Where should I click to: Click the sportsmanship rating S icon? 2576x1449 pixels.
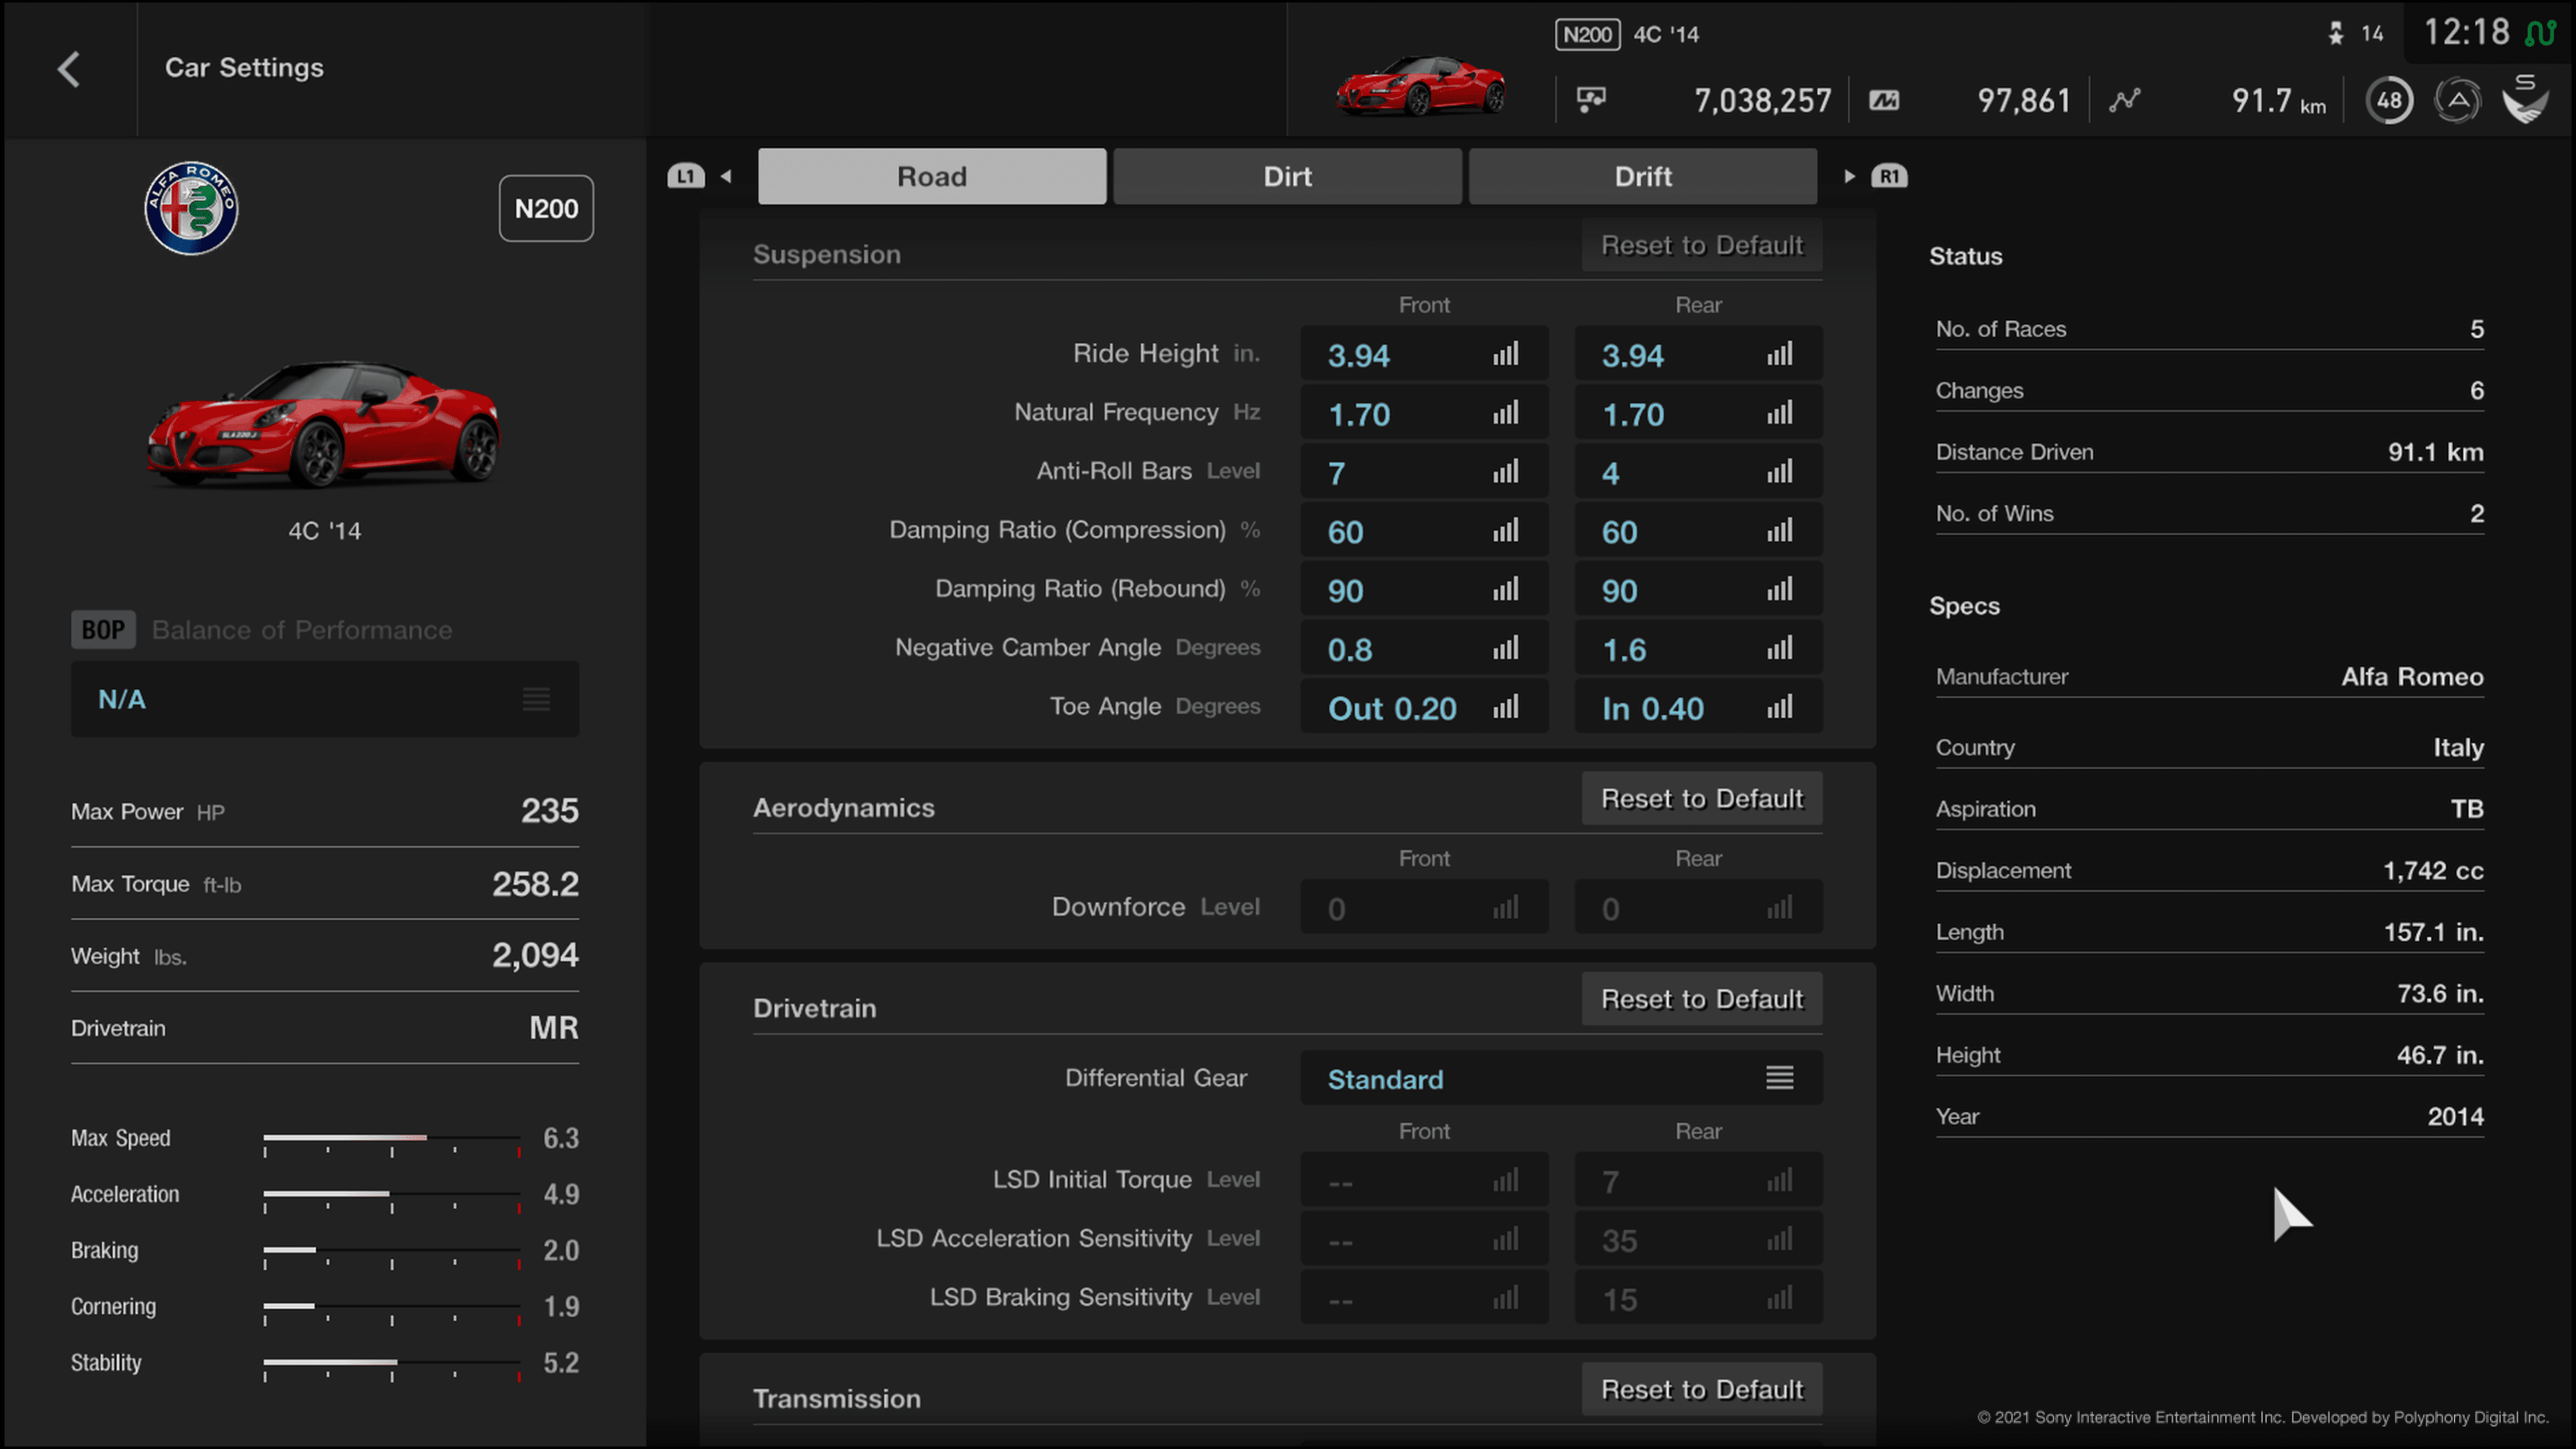pos(2525,98)
